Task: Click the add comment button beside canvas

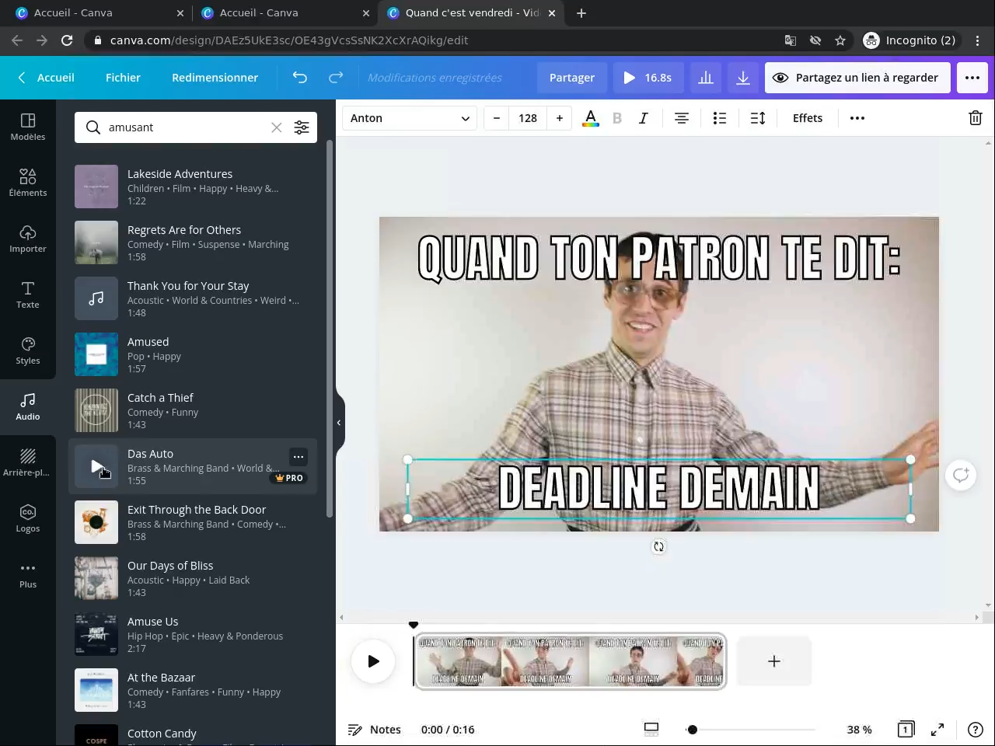Action: coord(961,475)
